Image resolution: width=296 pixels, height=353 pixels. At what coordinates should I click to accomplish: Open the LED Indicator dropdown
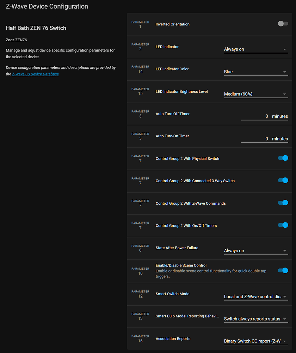[255, 49]
